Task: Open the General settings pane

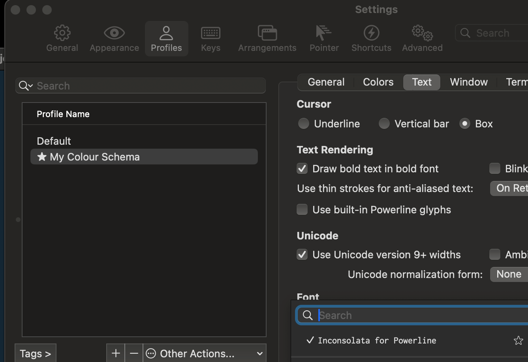Action: pyautogui.click(x=62, y=39)
